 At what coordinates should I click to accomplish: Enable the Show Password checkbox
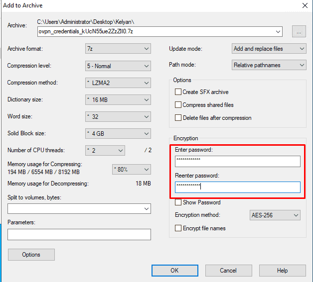[178, 202]
